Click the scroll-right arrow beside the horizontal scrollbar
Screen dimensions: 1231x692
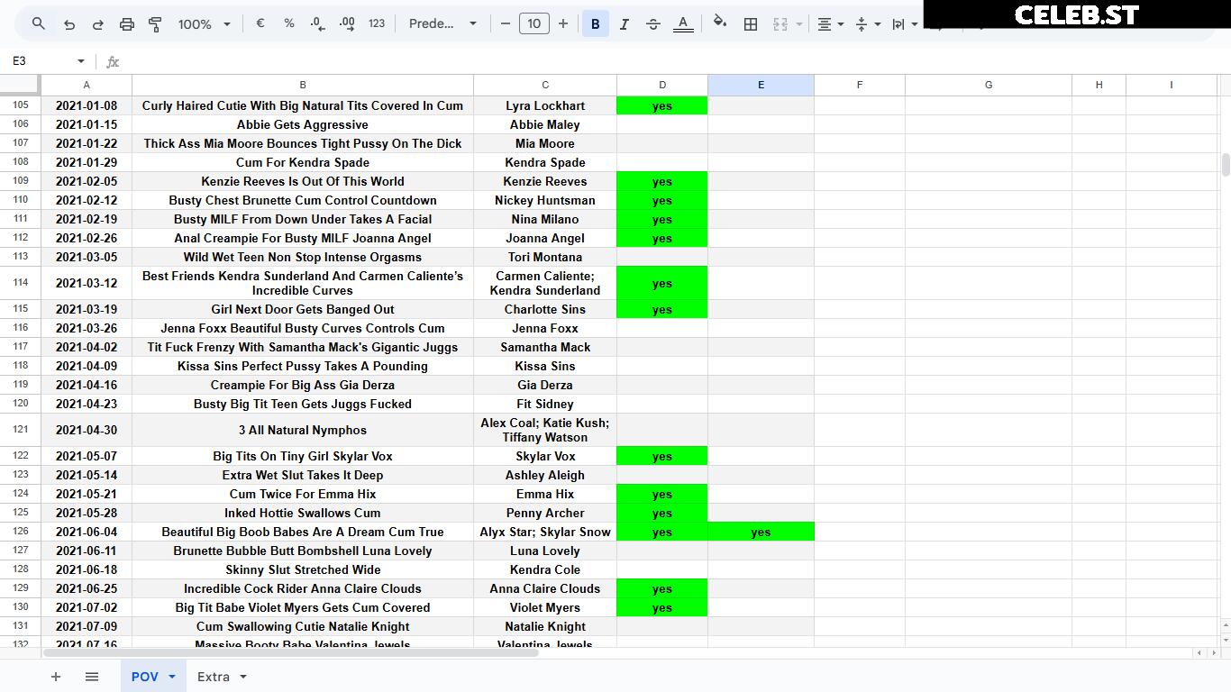pos(1212,652)
